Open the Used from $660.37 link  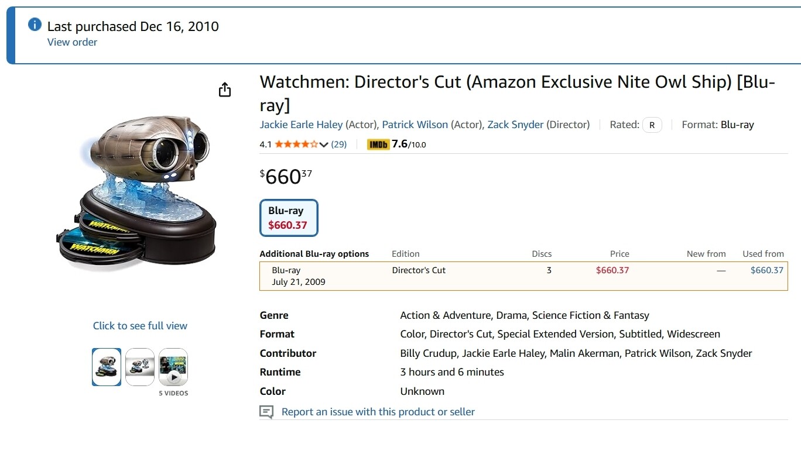coord(766,270)
